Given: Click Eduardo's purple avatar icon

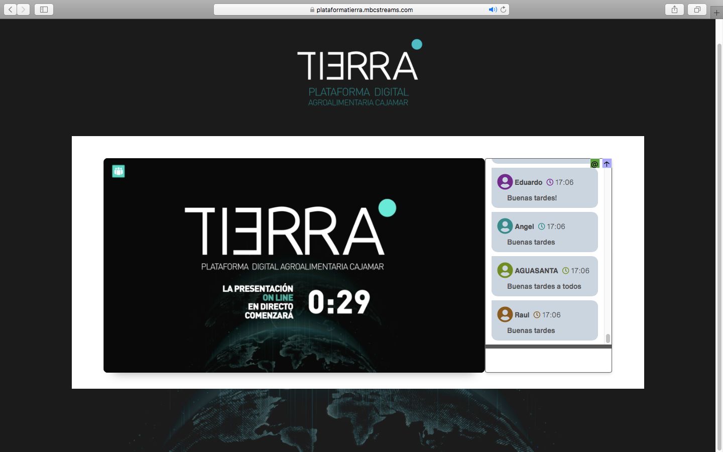Looking at the screenshot, I should tap(505, 182).
